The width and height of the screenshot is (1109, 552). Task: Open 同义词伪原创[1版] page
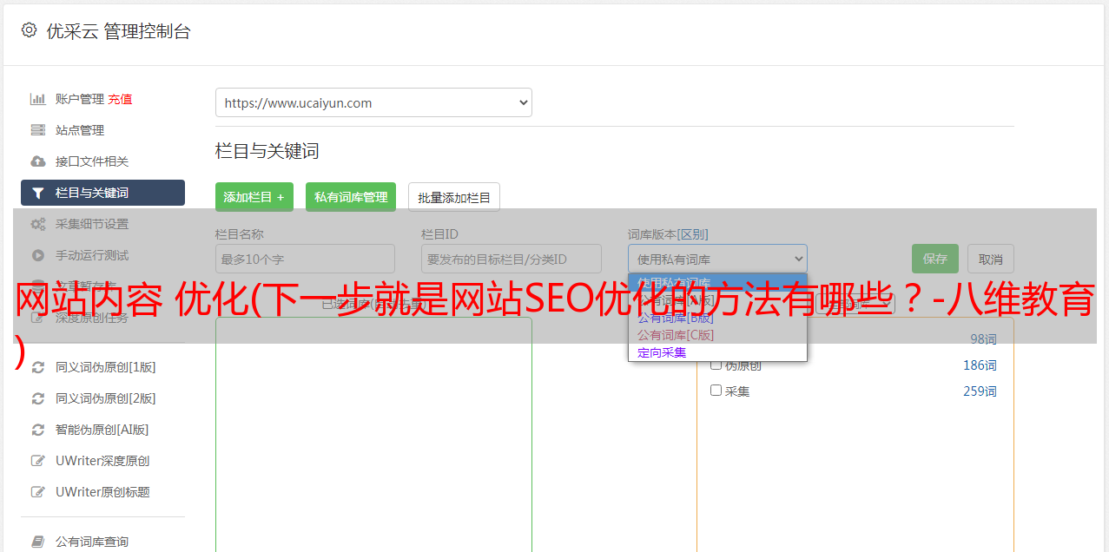pyautogui.click(x=106, y=367)
